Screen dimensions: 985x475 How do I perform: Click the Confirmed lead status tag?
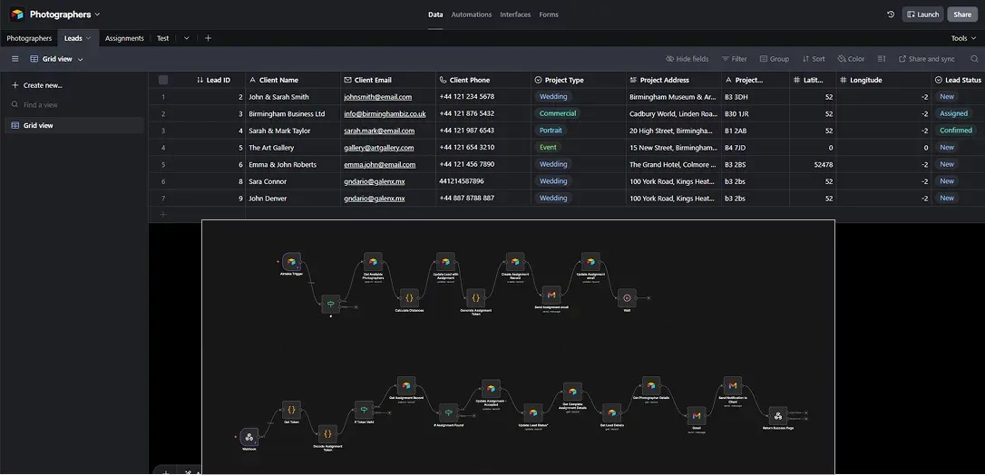955,131
